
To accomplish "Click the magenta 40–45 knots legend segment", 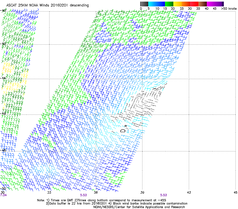I will click(211, 4).
